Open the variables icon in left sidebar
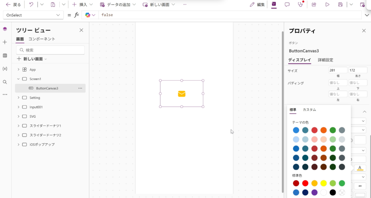The height and width of the screenshot is (198, 371). click(x=5, y=69)
